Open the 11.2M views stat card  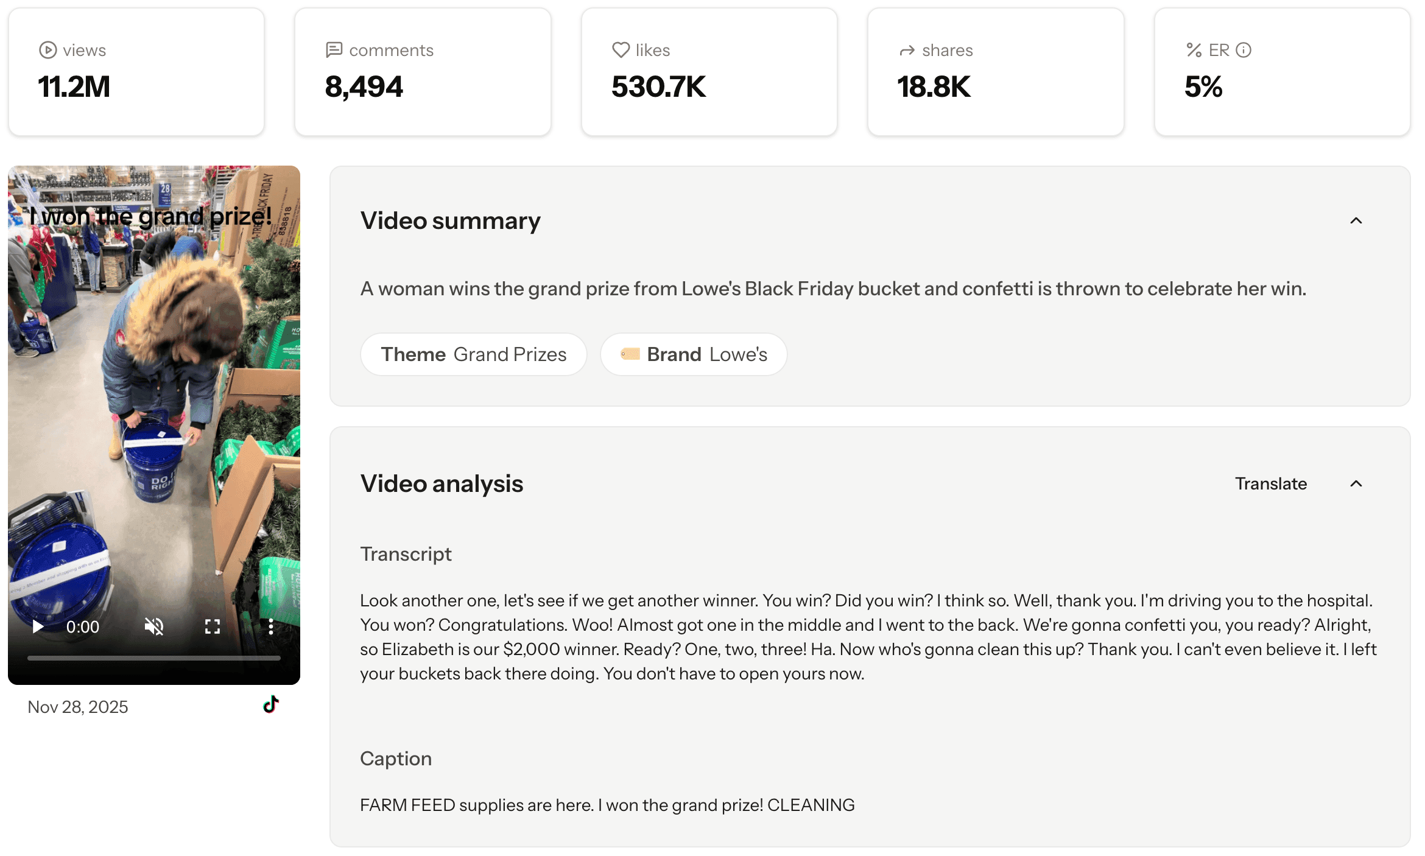click(x=136, y=72)
